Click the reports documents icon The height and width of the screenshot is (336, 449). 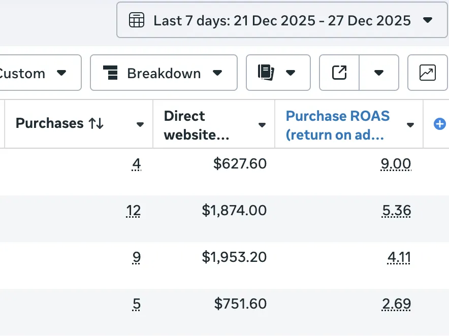click(266, 73)
